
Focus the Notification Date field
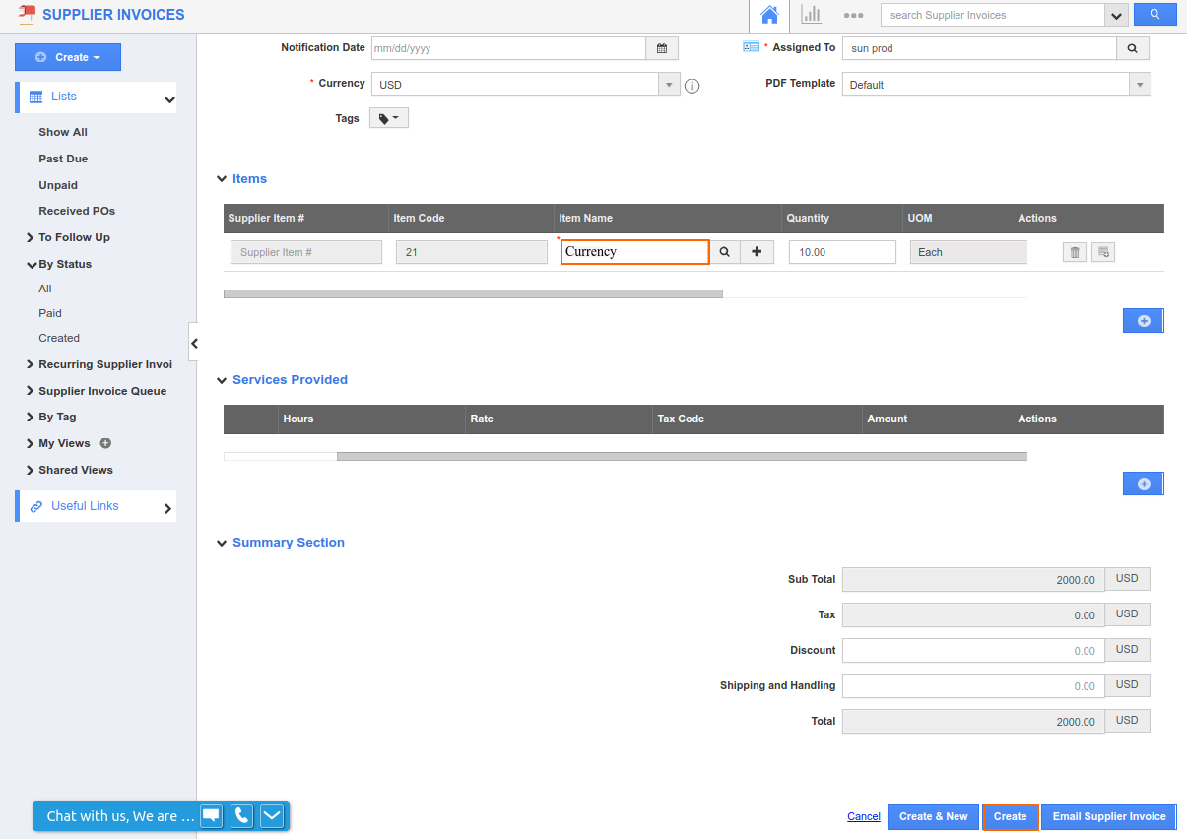pos(508,48)
